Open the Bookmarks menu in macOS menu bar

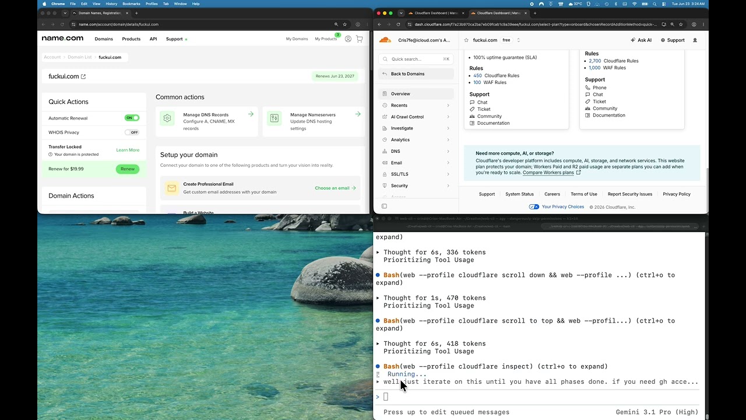(x=131, y=3)
